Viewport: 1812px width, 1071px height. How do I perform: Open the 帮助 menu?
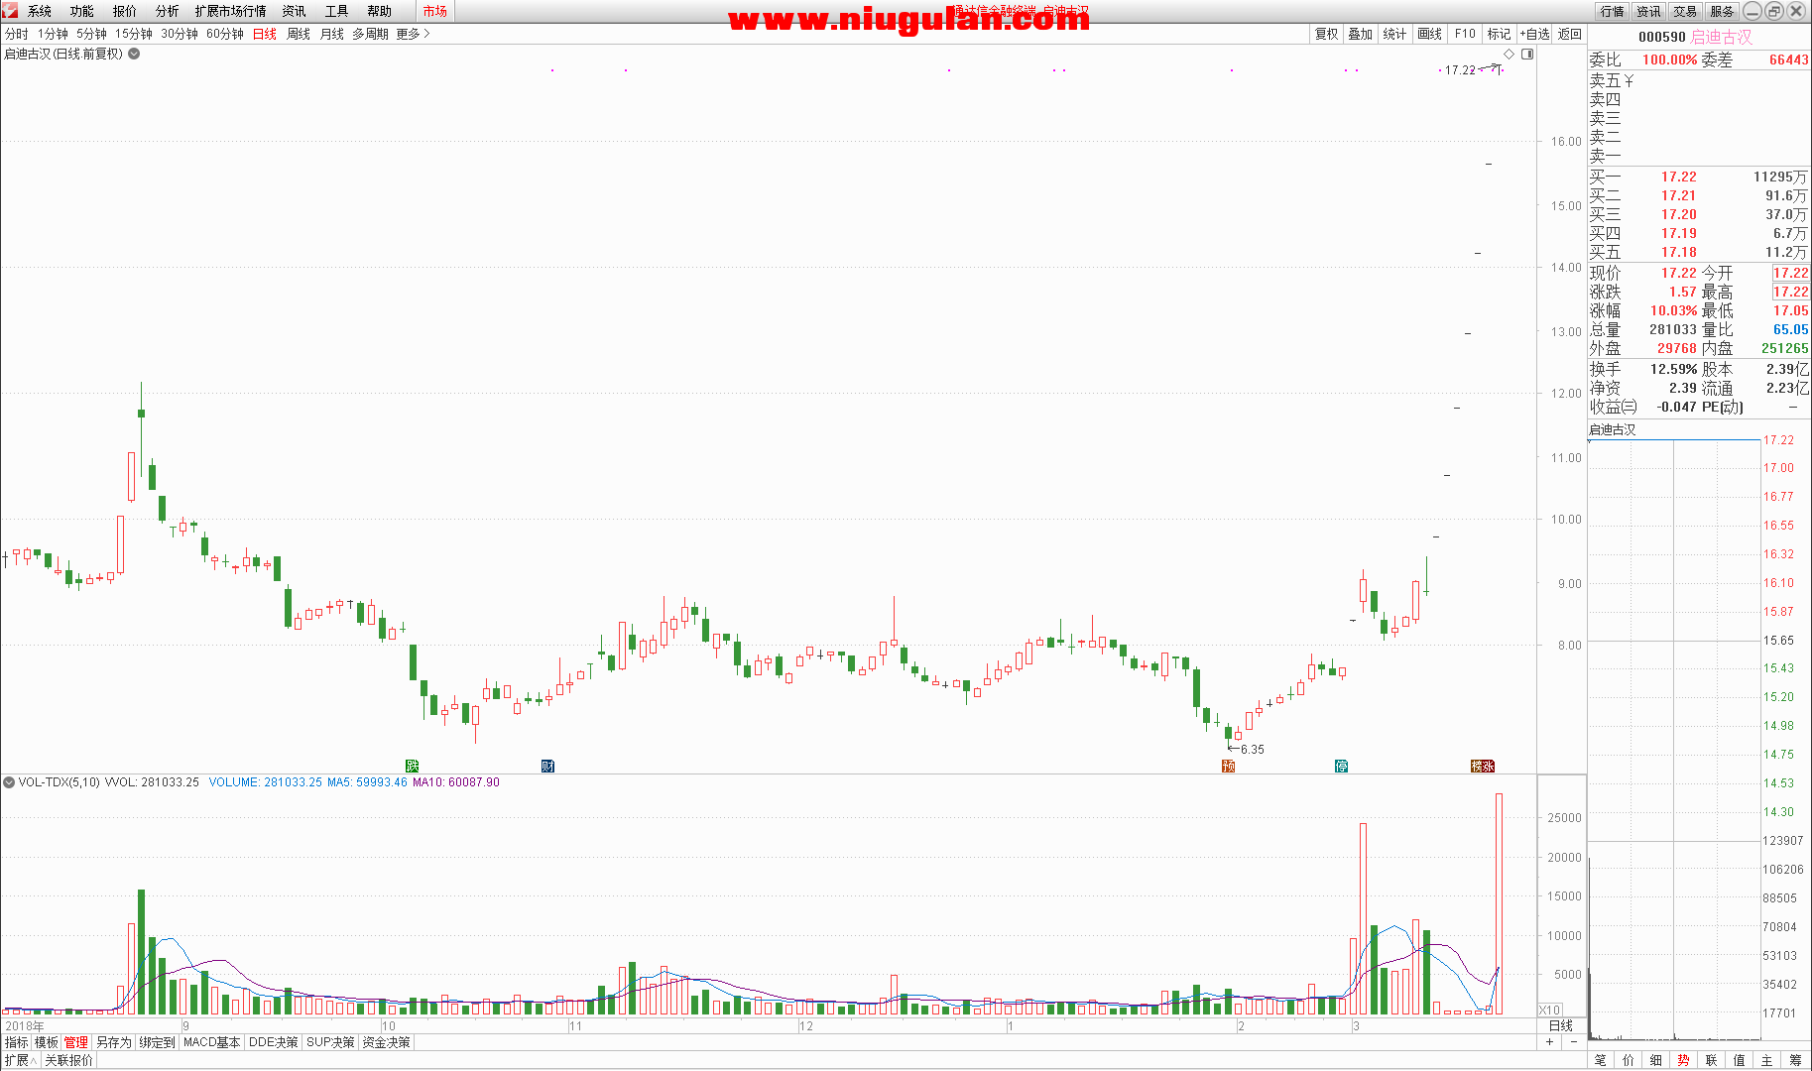click(x=380, y=11)
